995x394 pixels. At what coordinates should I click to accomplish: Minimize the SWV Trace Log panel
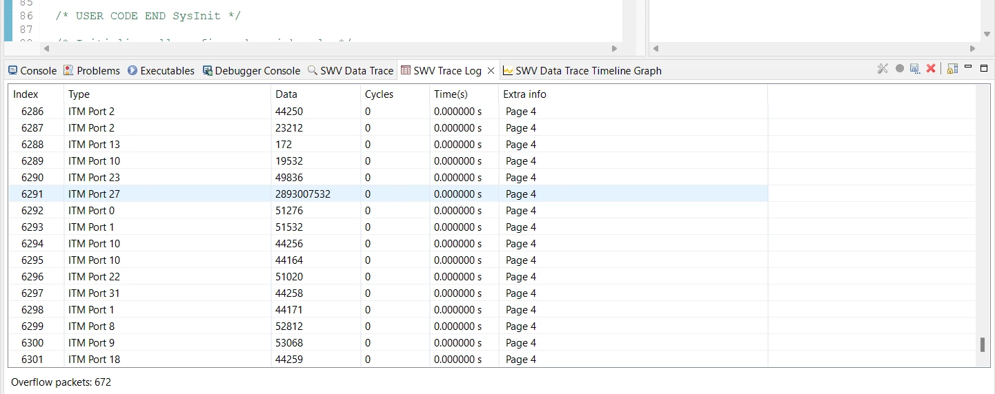(x=968, y=67)
